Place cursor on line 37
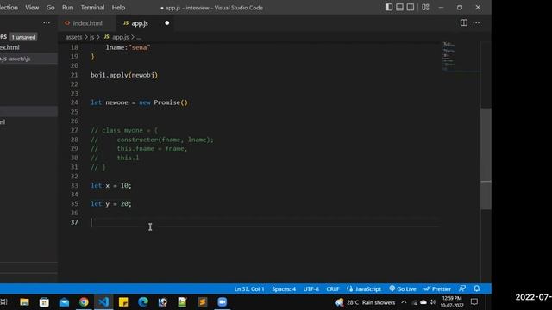 click(264, 222)
